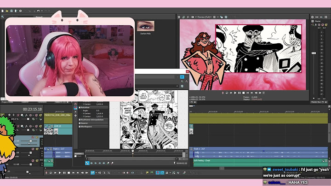
Task: Switch to the Project Media tab
Action: coord(7,102)
